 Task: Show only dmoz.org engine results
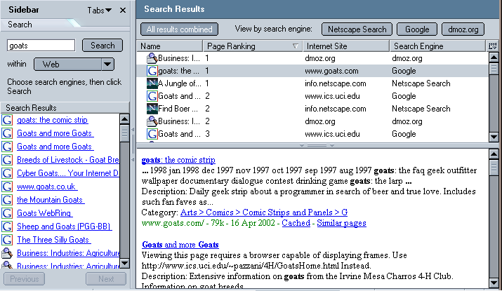(x=463, y=29)
